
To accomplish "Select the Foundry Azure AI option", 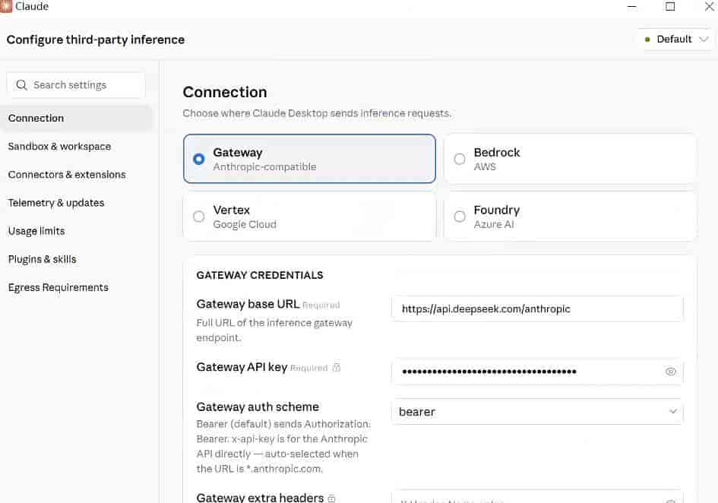I will coord(570,217).
